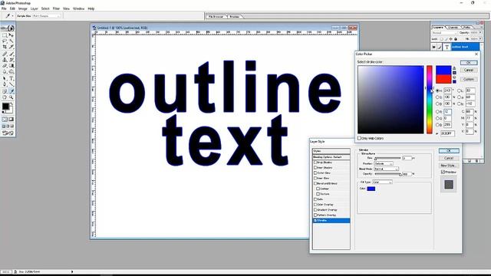This screenshot has height=276, width=491.
Task: Select the Line shape tool
Action: pyautogui.click(x=12, y=84)
